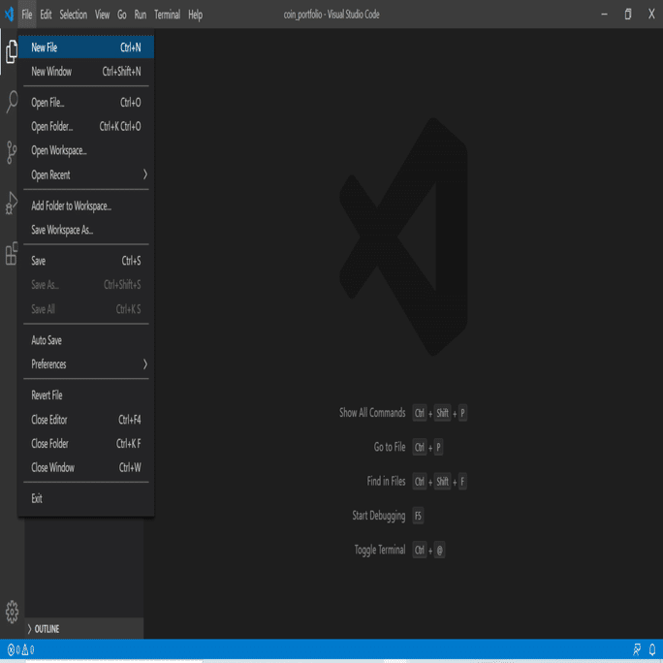
Task: Select Save Workspace As...
Action: [86, 230]
